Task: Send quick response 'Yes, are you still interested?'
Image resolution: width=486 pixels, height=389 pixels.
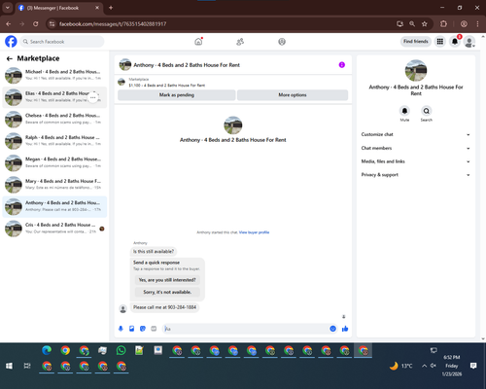Action: (167, 280)
